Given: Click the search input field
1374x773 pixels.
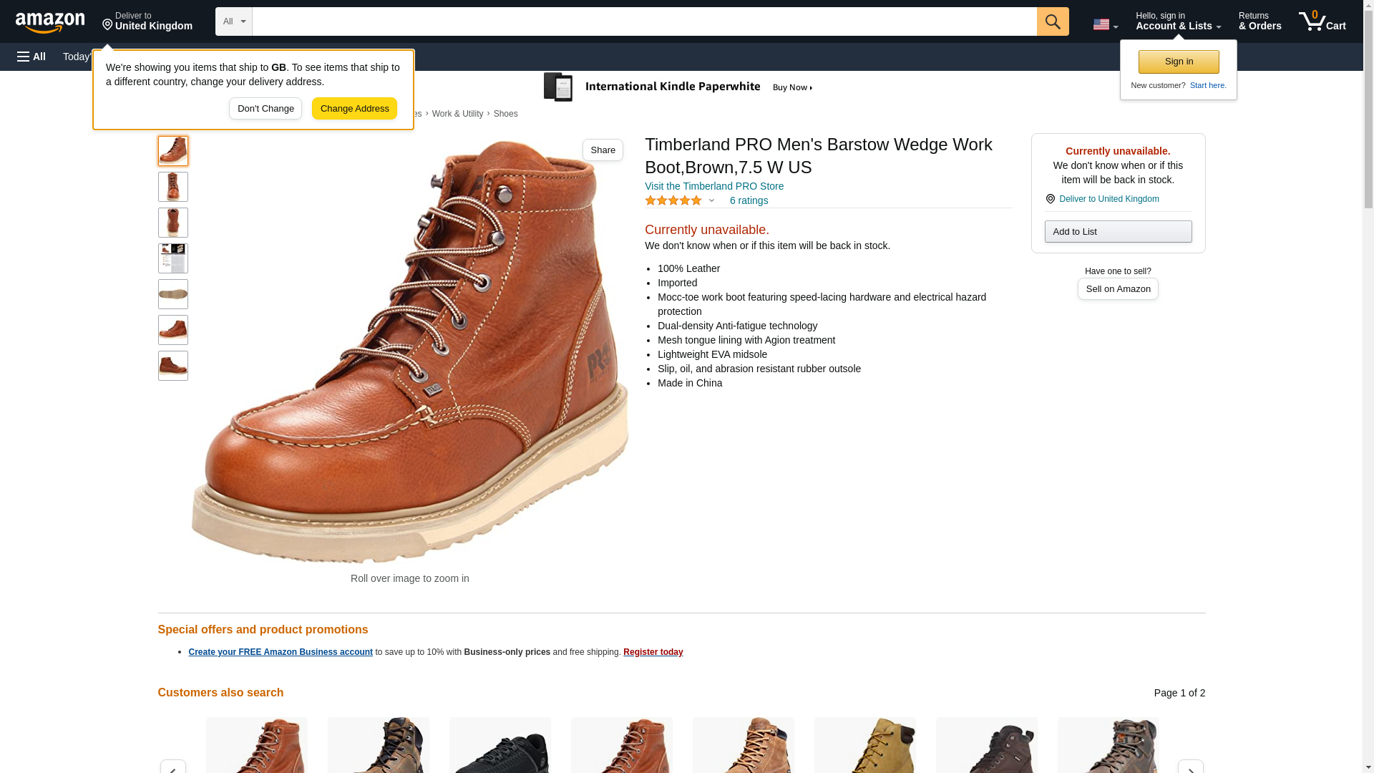Looking at the screenshot, I should 644,21.
